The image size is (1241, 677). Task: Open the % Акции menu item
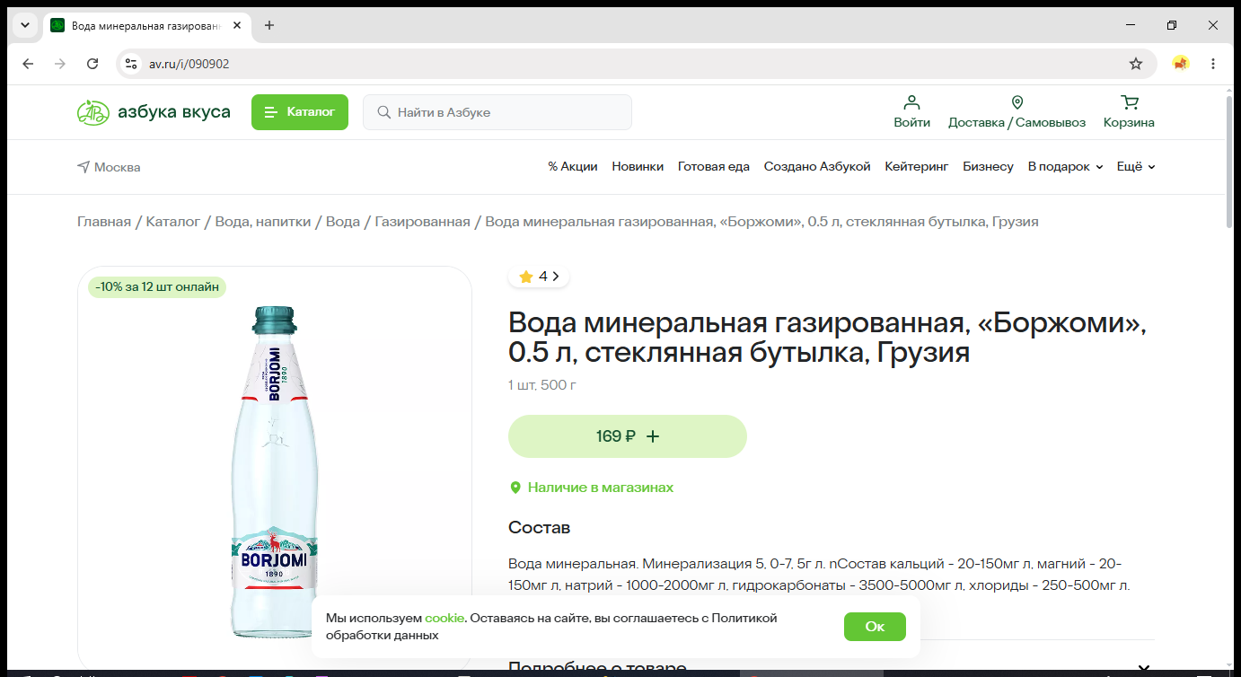point(573,167)
